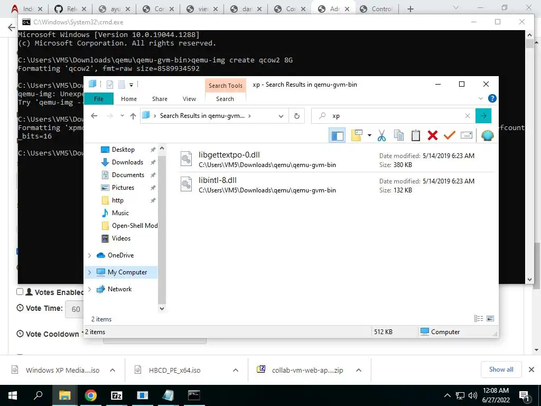Open the View ribbon tab
This screenshot has width=541, height=406.
coord(189,99)
